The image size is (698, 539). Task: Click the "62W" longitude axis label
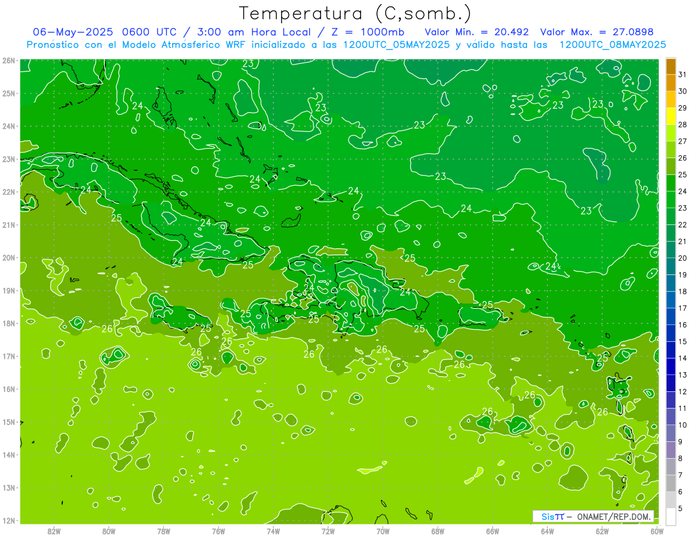coord(602,531)
